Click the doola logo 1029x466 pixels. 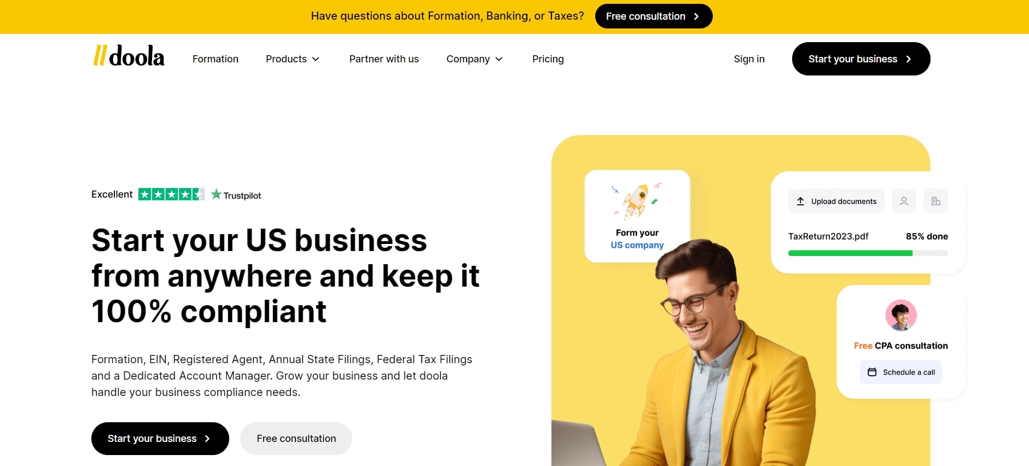pos(129,56)
